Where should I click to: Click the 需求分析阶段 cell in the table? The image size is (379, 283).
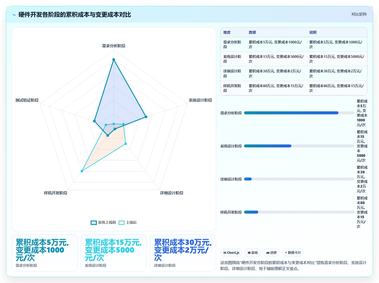(233, 44)
